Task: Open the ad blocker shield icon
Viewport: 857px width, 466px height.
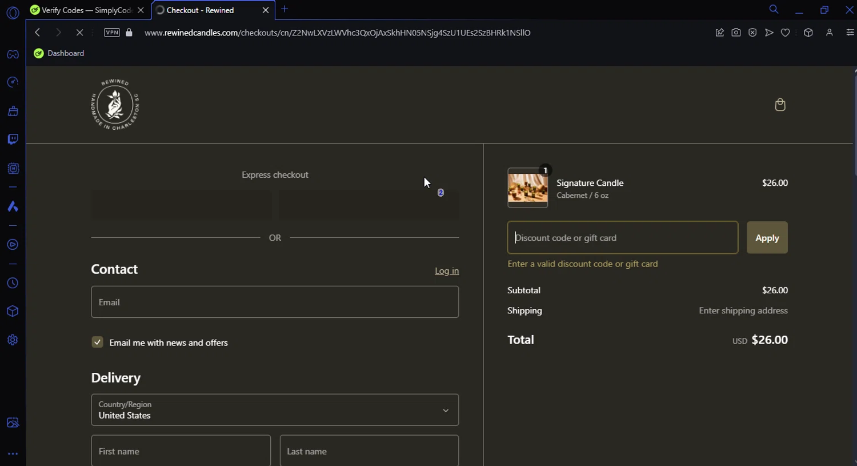Action: [752, 33]
